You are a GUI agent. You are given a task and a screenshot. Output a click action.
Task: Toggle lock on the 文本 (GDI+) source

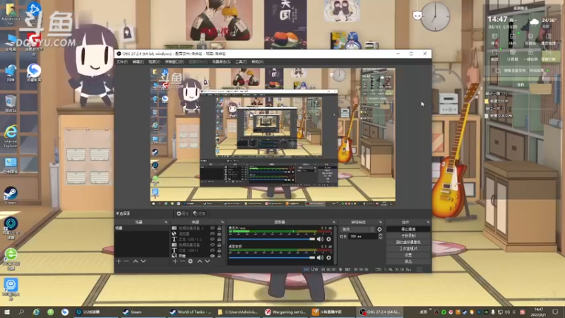(219, 250)
